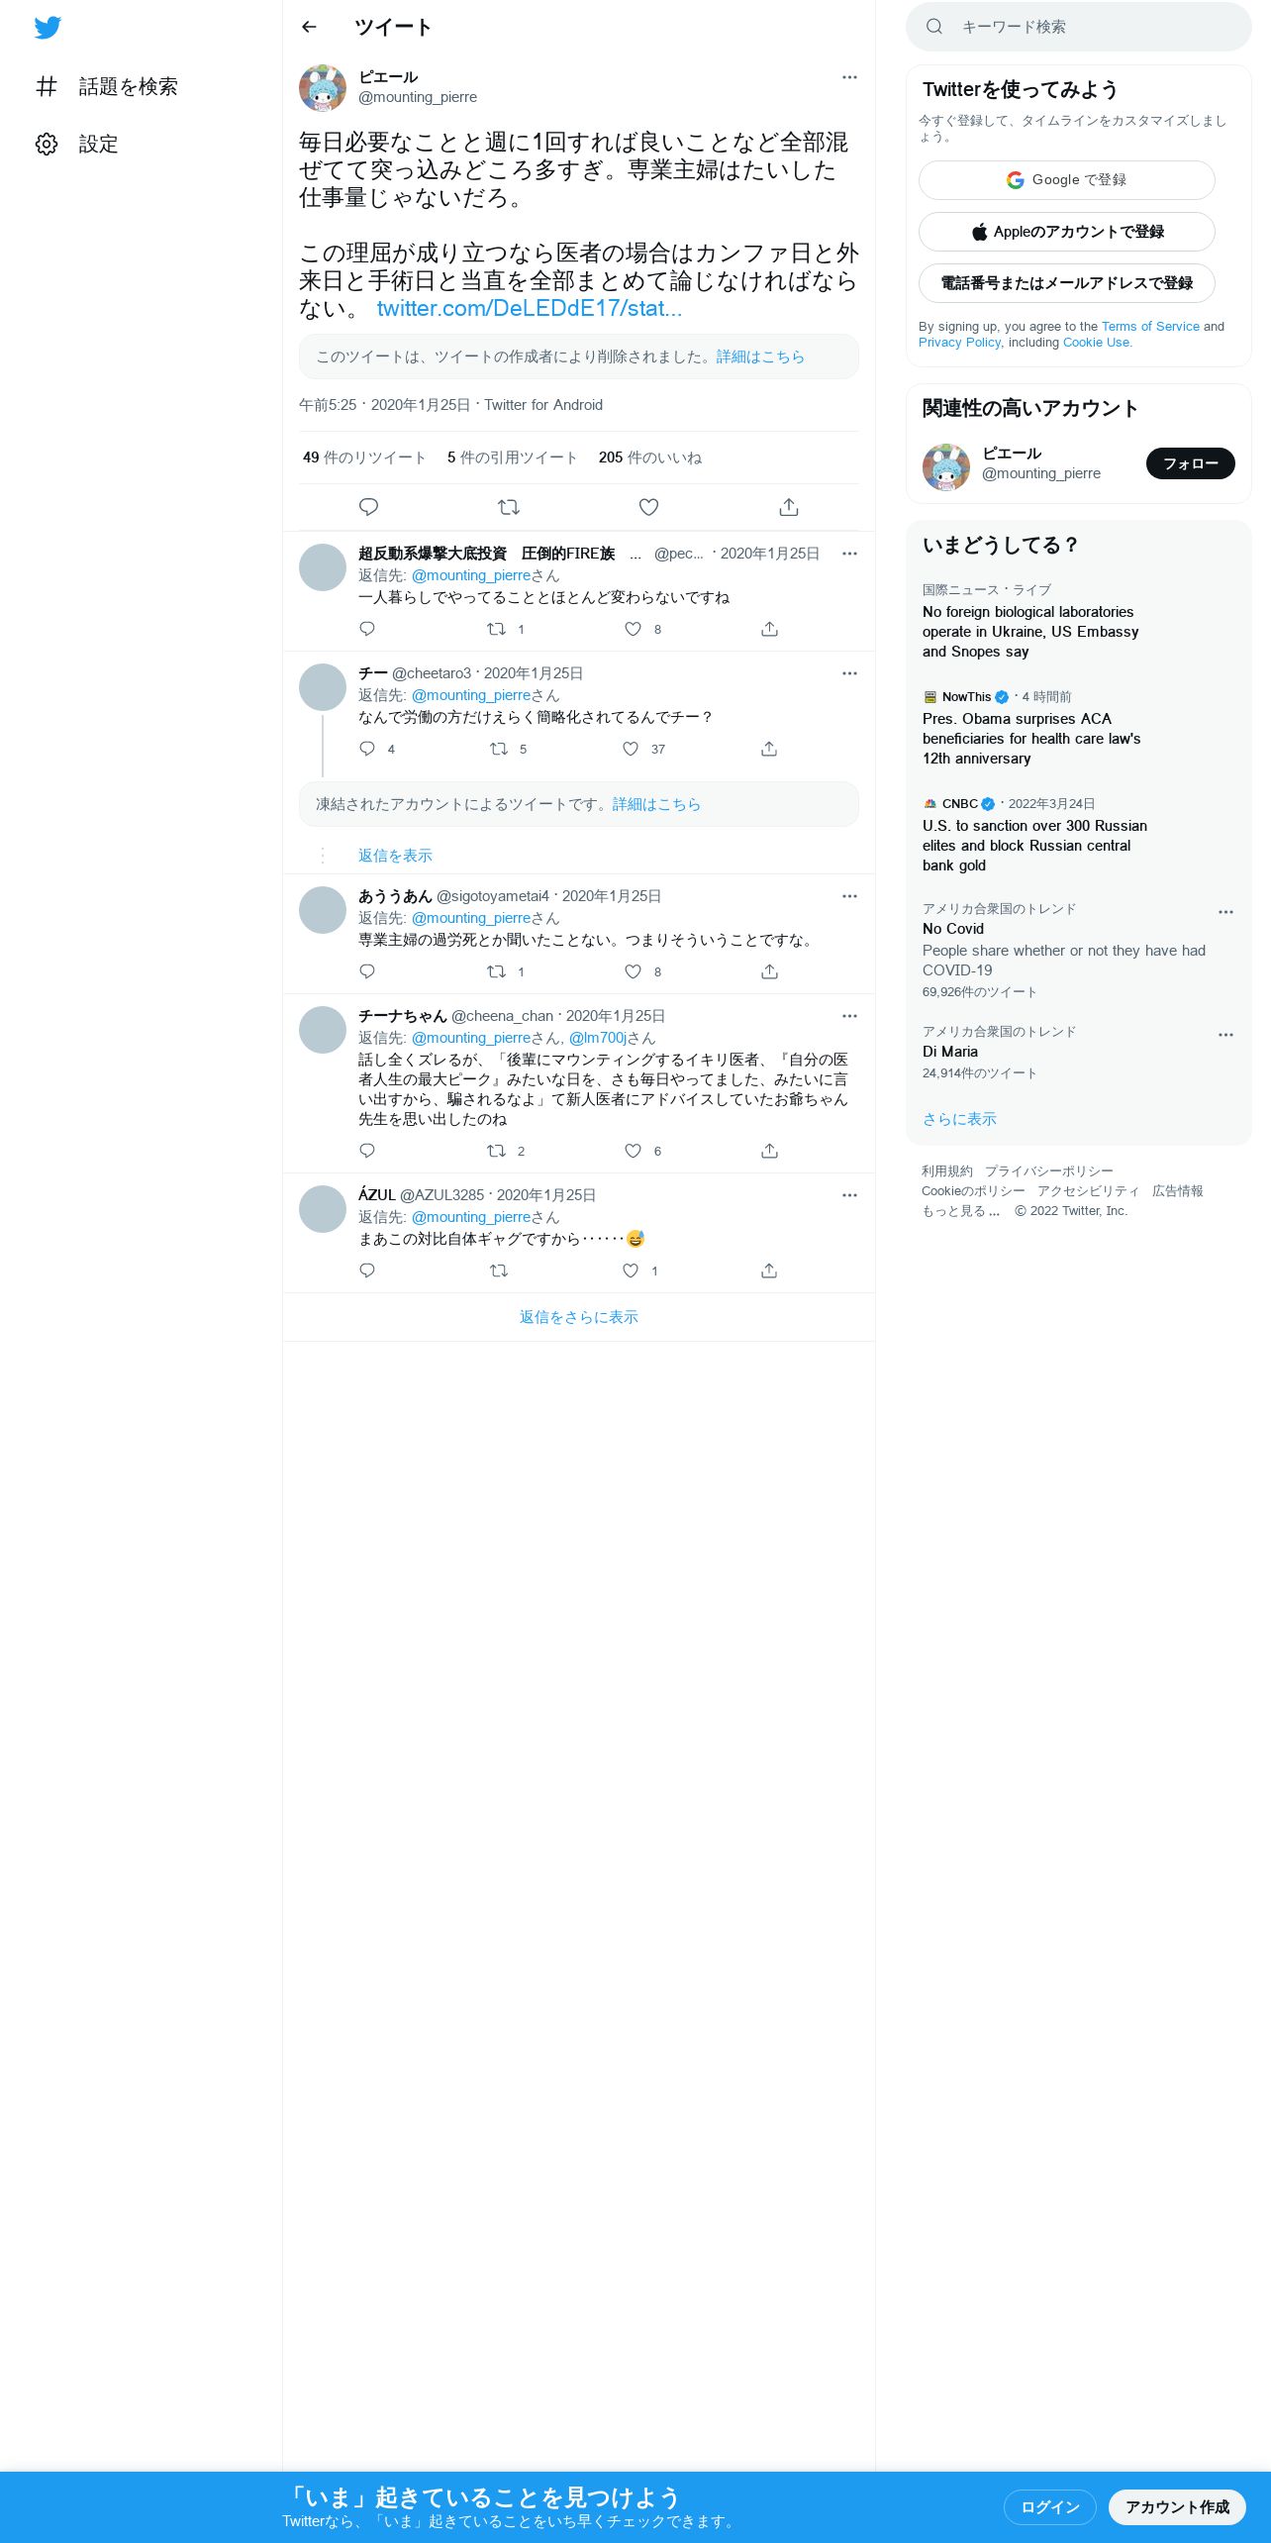Expand hidden replies with 返信を表示

click(x=395, y=856)
